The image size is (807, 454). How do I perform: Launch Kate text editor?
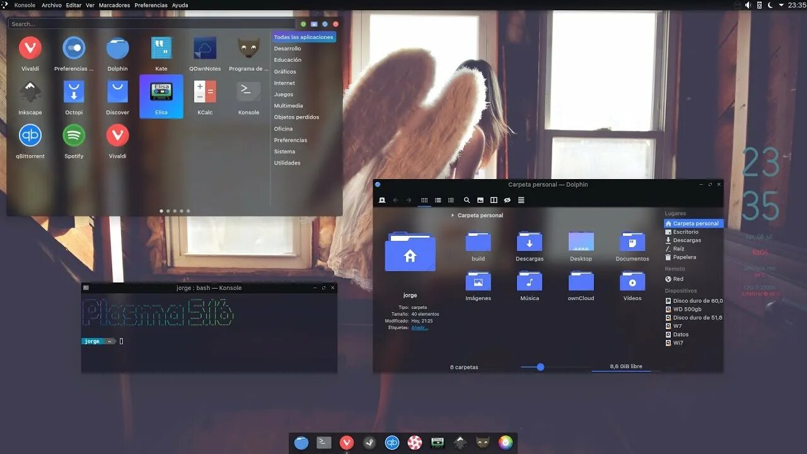click(161, 54)
